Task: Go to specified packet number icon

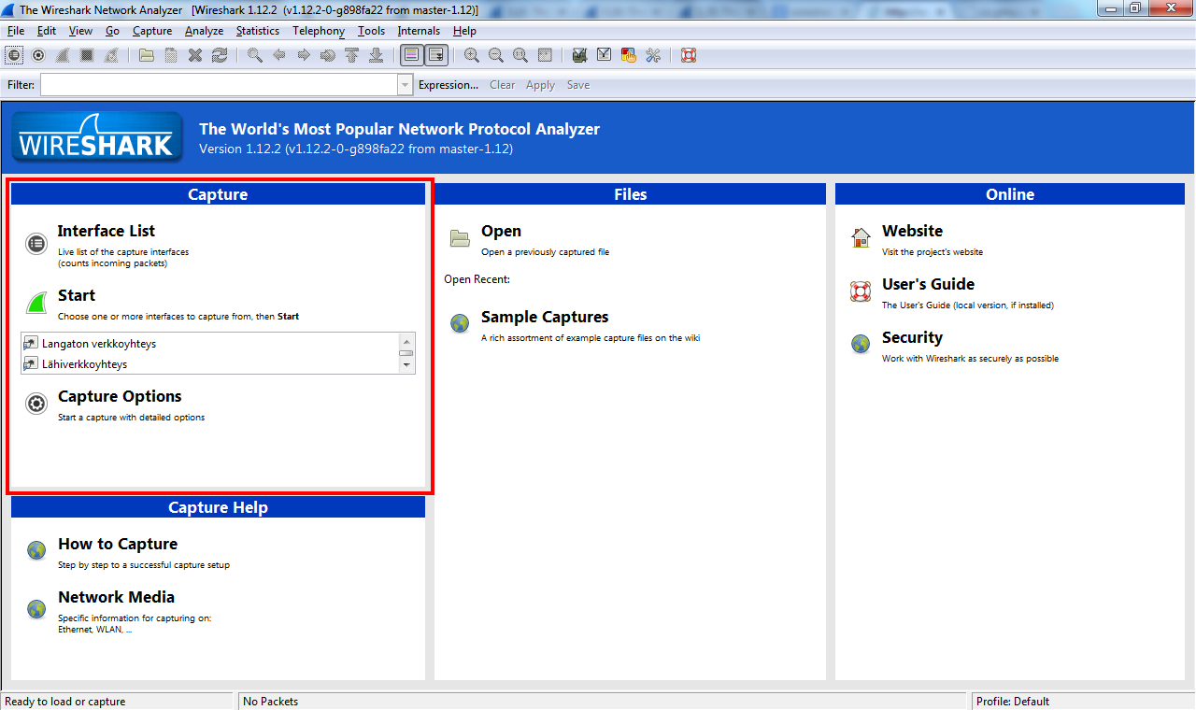Action: [x=328, y=55]
